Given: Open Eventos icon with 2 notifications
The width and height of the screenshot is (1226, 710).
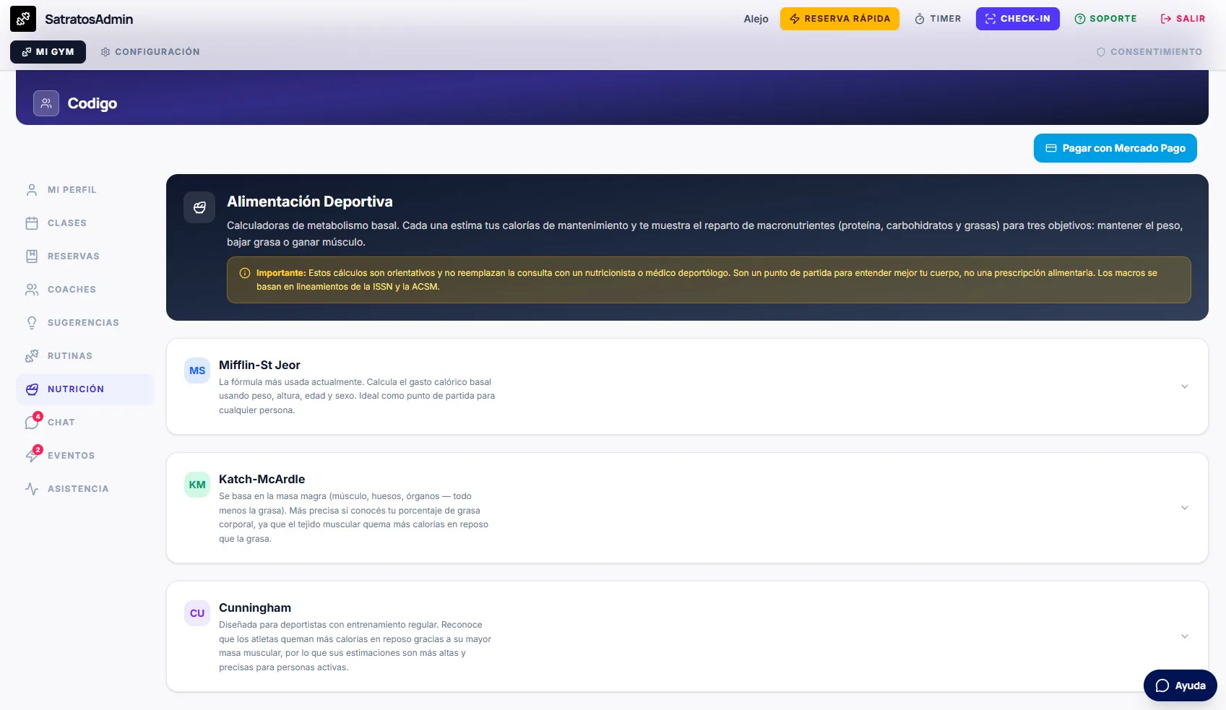Looking at the screenshot, I should click(32, 456).
